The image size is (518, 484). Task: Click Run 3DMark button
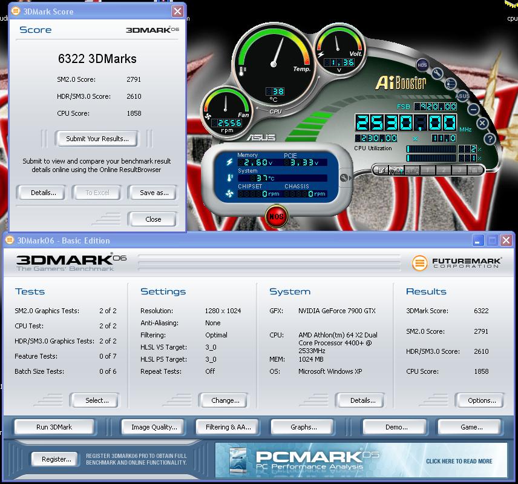pos(54,427)
